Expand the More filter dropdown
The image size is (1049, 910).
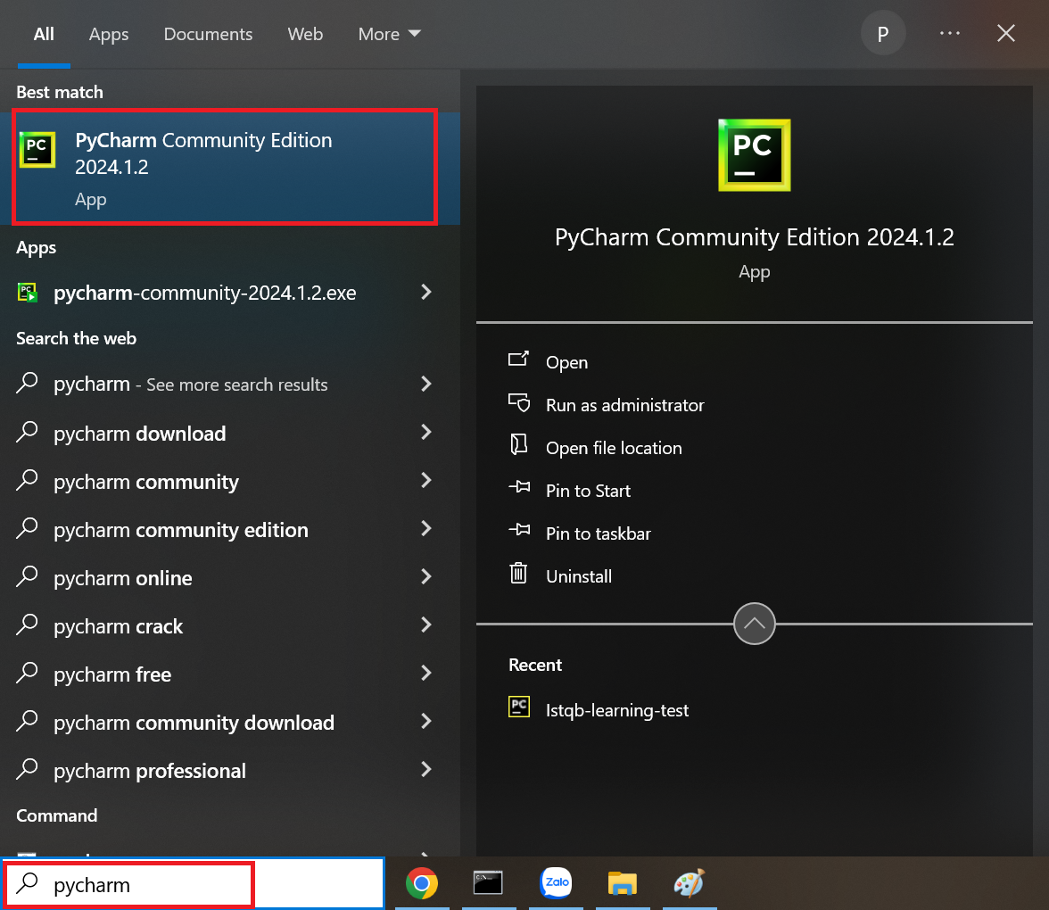[x=389, y=34]
